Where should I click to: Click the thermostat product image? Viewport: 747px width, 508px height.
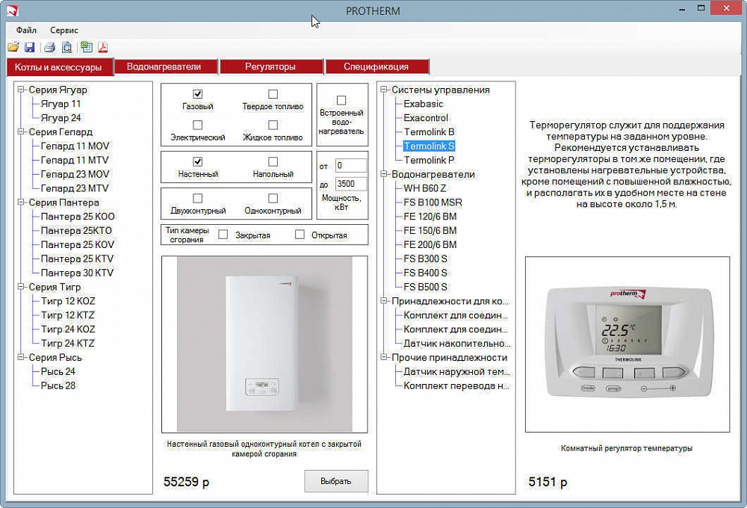coord(627,344)
